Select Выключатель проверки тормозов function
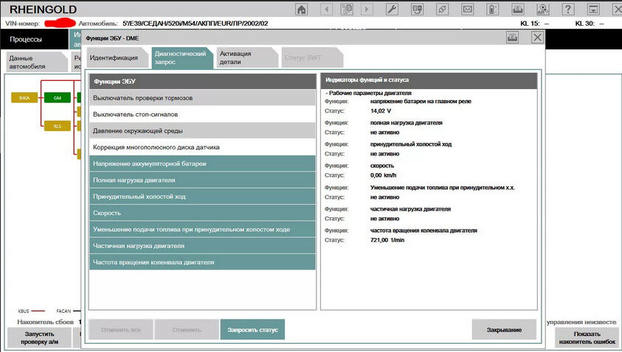Screen dimensions: 622x352 [x=202, y=98]
